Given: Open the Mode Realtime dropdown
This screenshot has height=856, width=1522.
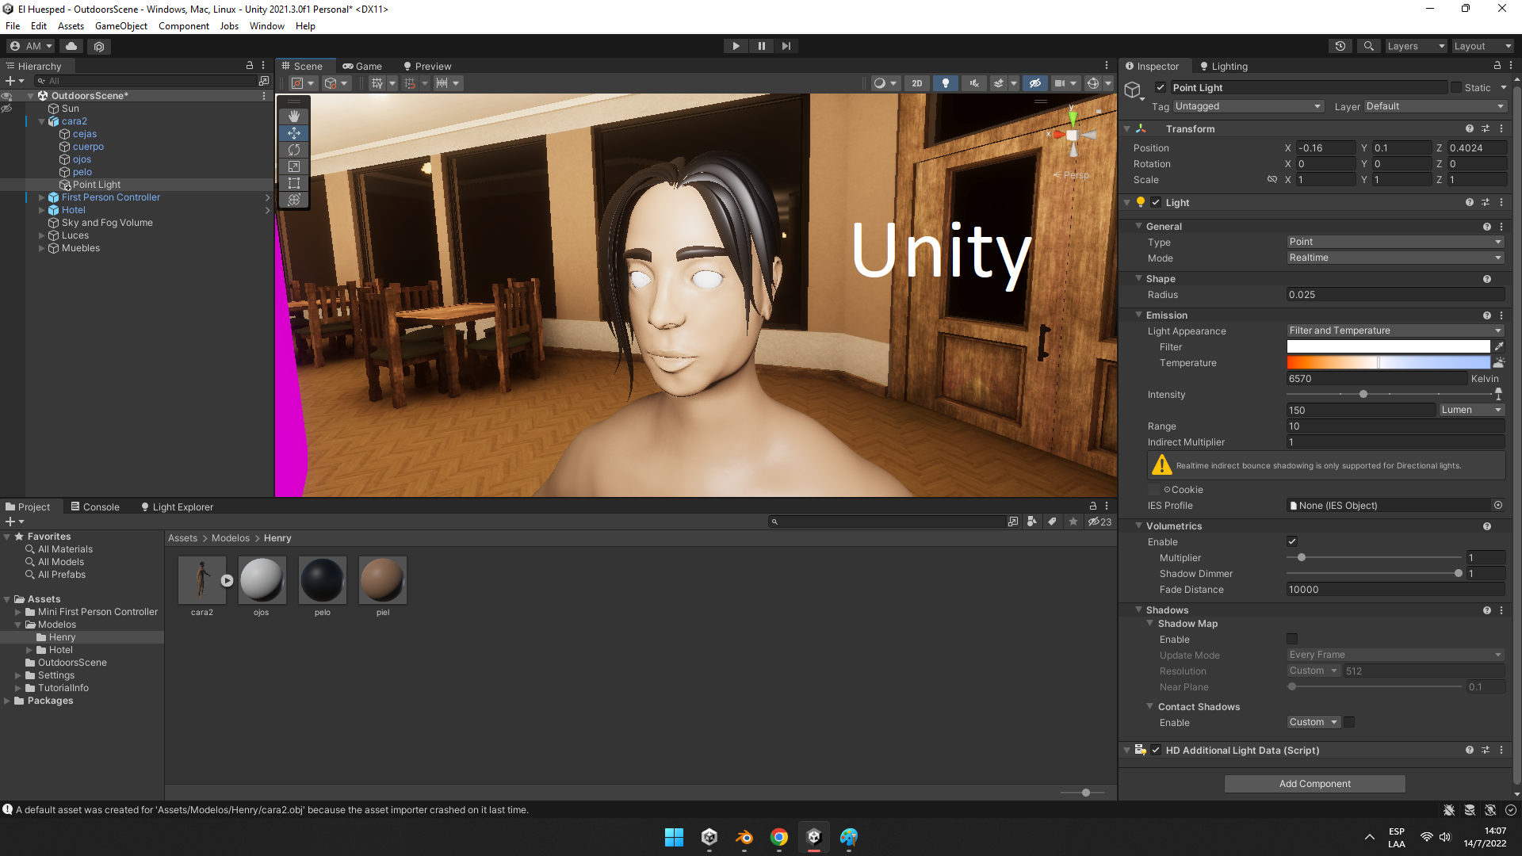Looking at the screenshot, I should tap(1395, 258).
